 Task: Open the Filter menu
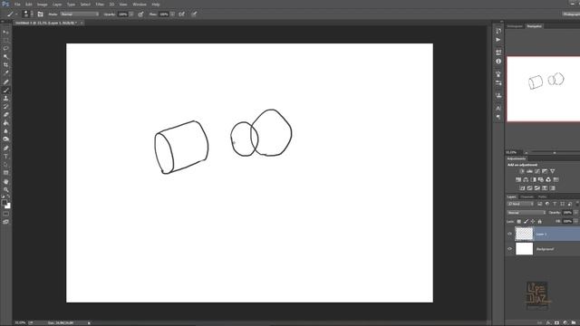100,5
